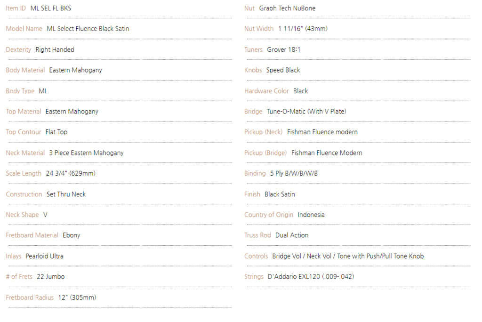Click the Scale Length 24 3/4" value
This screenshot has width=482, height=322.
[71, 173]
